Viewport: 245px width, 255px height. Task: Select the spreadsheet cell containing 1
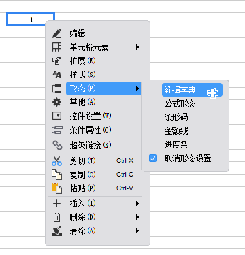tap(30, 19)
